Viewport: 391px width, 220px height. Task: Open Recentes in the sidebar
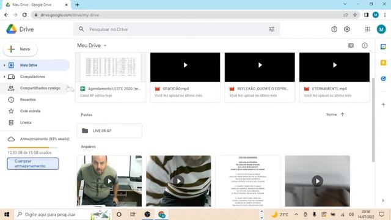click(x=28, y=100)
